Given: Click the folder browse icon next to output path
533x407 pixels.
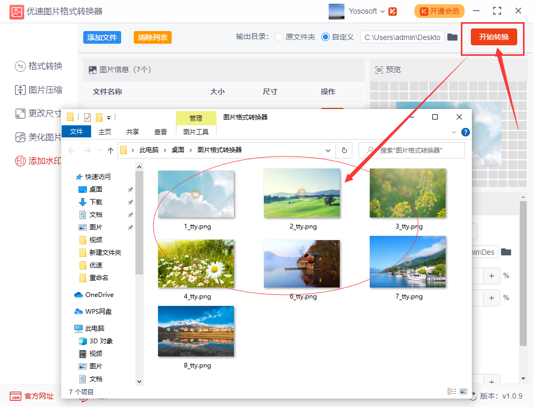Looking at the screenshot, I should coord(452,37).
